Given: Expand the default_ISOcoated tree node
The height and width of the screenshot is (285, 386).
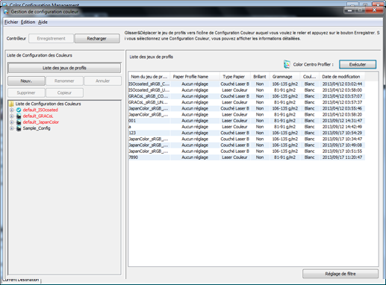Looking at the screenshot, I should (x=11, y=110).
